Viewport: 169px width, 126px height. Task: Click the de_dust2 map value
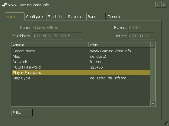(98, 57)
